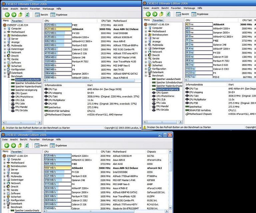Select Speicher Kopierdurchsatz in top-right window tree
Image resolution: width=256 pixels, height=213 pixels.
(x=169, y=86)
